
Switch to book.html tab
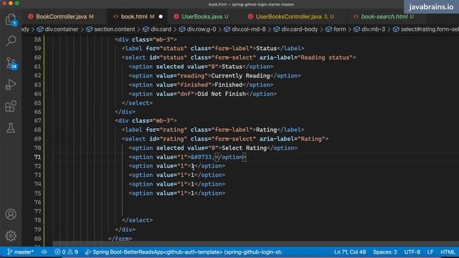[135, 16]
